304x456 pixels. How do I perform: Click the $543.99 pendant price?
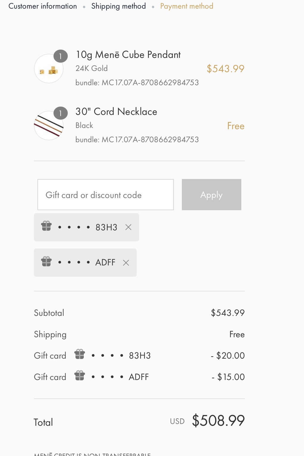[226, 69]
